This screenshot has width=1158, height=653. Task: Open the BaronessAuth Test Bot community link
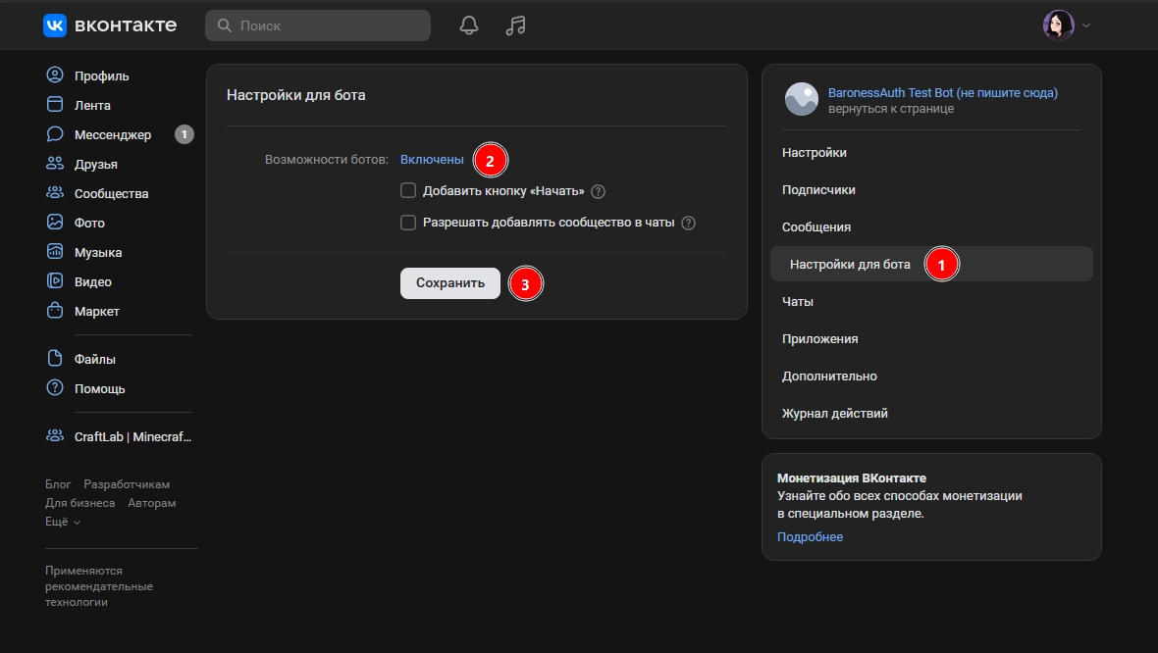[x=942, y=93]
